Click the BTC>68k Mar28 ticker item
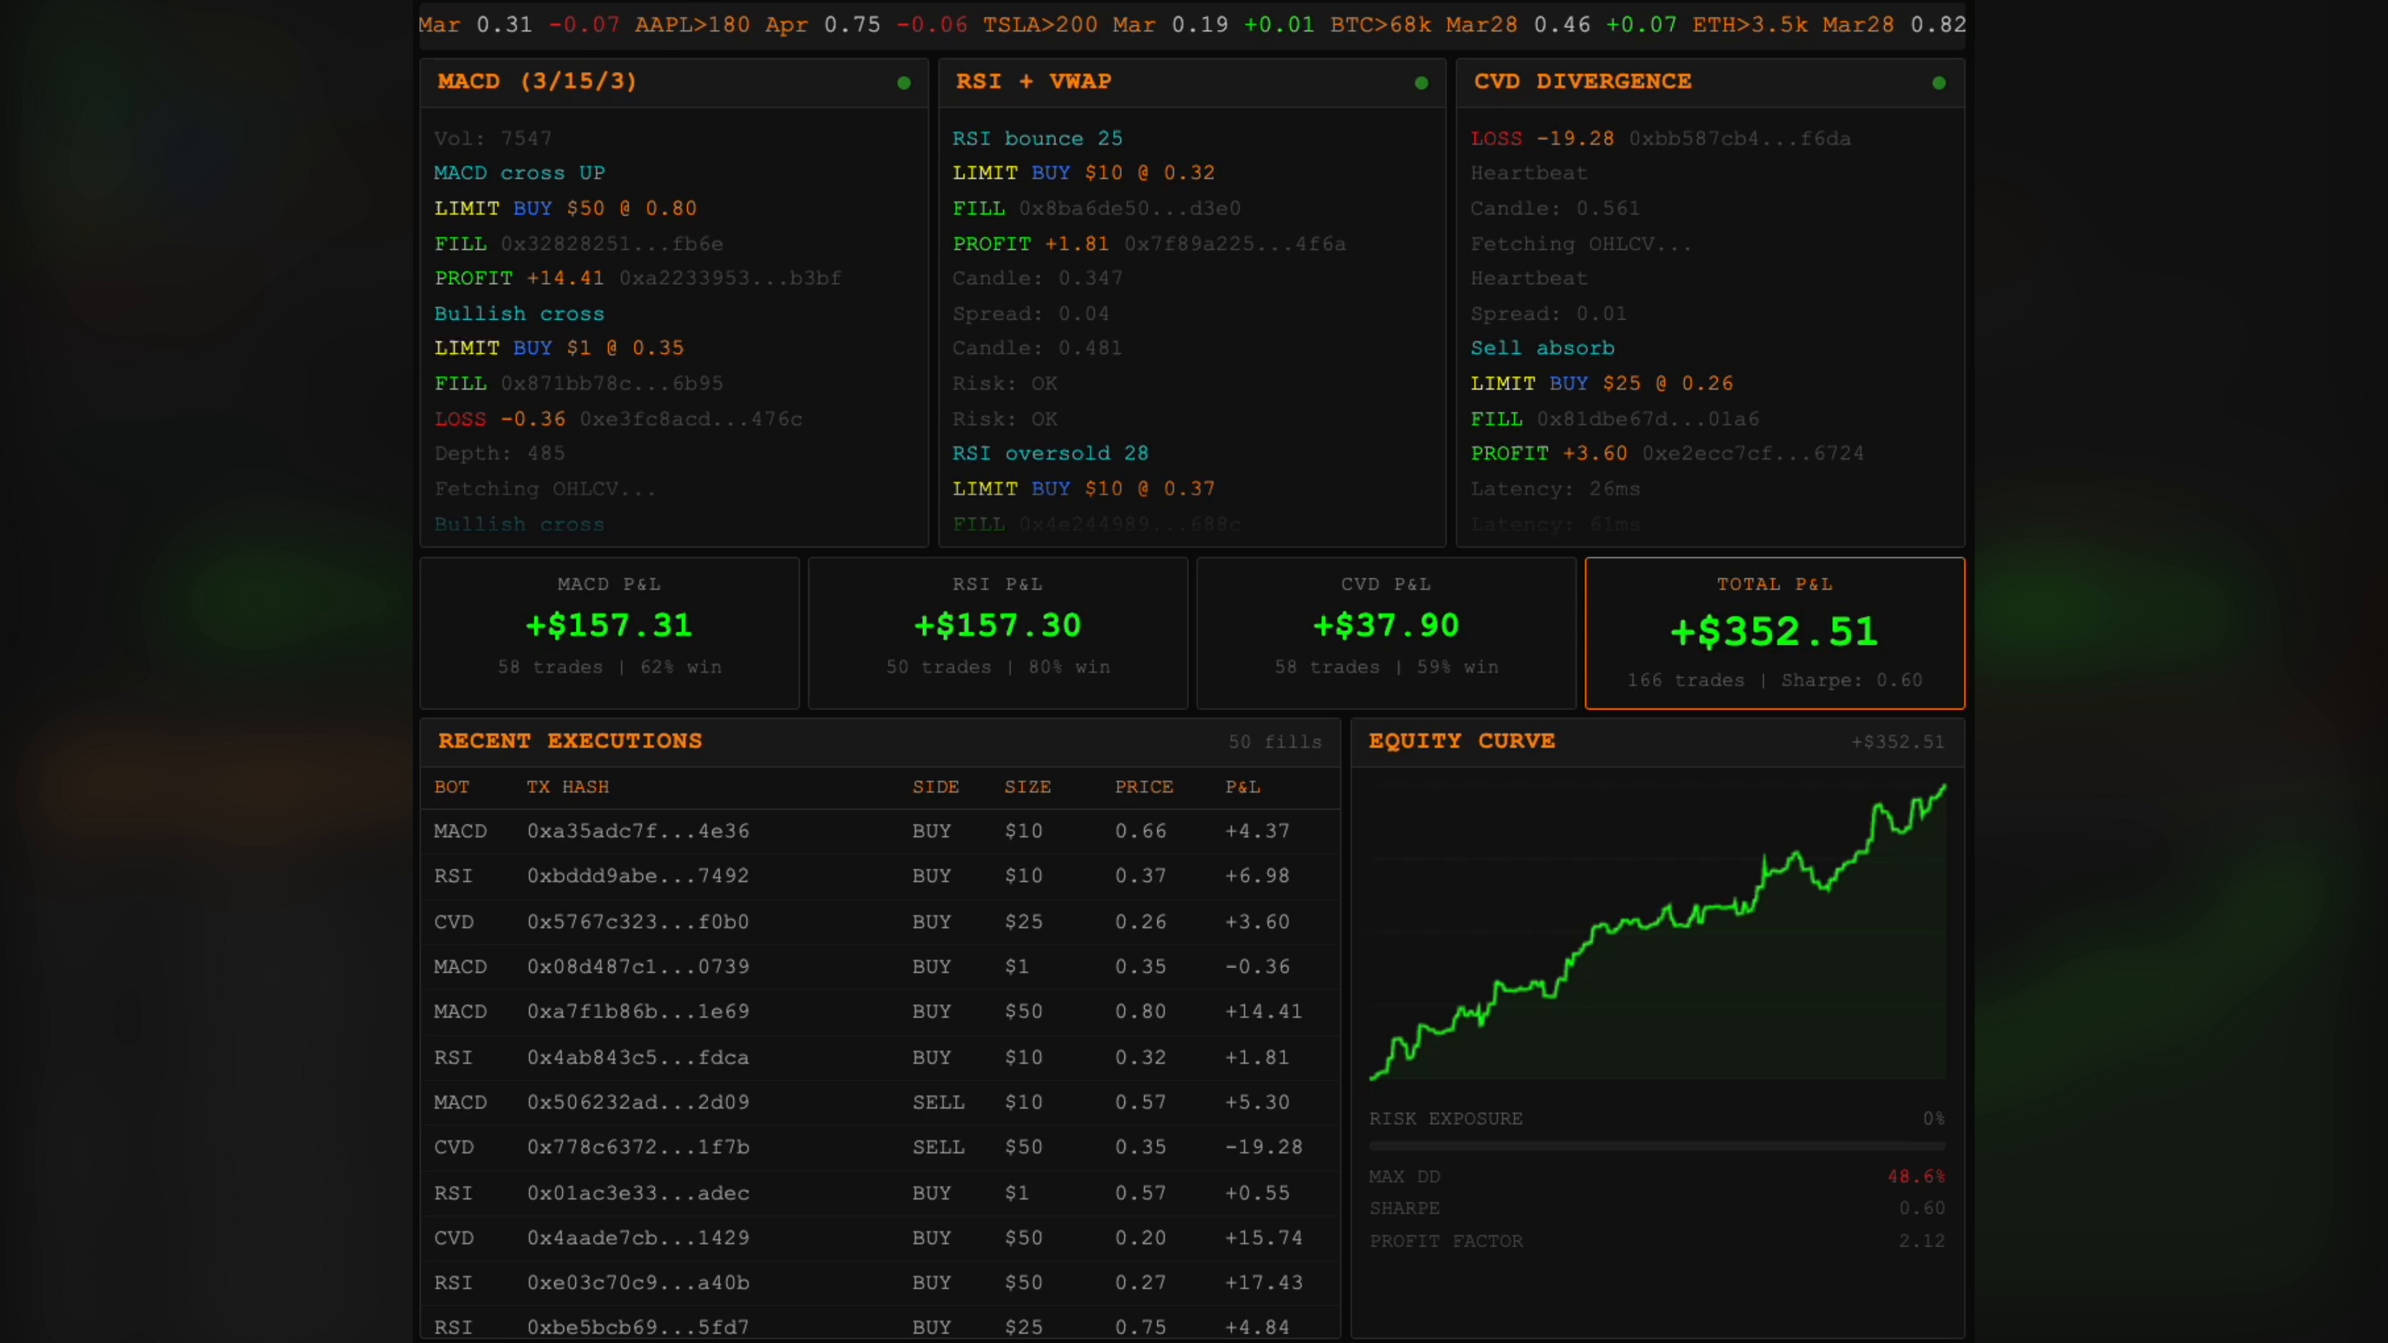The width and height of the screenshot is (2388, 1343). pyautogui.click(x=1424, y=25)
